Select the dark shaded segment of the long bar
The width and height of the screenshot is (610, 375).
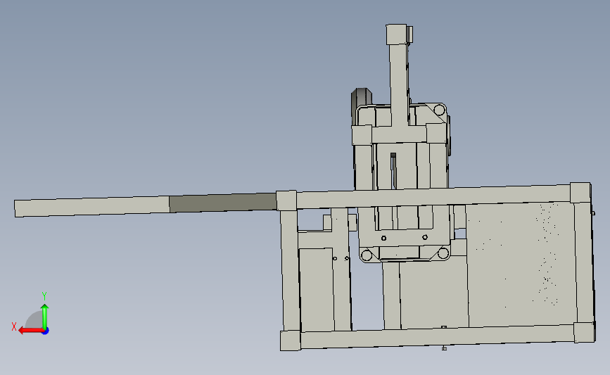tap(223, 203)
